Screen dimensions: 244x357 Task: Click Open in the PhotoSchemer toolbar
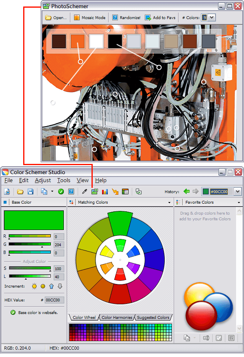point(56,17)
